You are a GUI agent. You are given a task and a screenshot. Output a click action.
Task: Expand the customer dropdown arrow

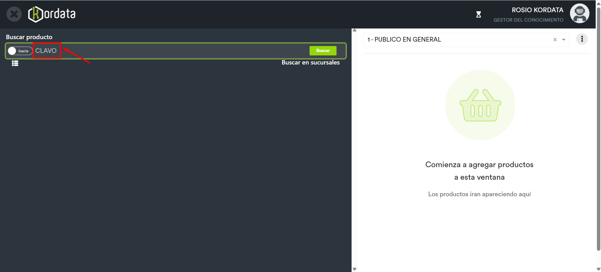564,40
